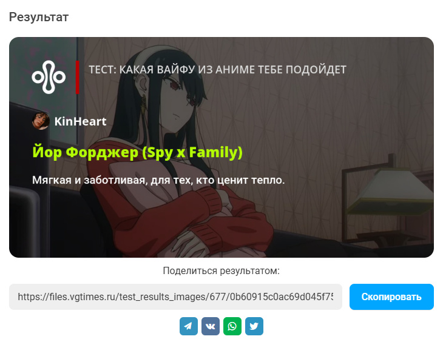This screenshot has width=443, height=342.
Task: Click the test title ТЕСТ: КАКАЯ ВАЙФУ heading
Action: point(217,70)
